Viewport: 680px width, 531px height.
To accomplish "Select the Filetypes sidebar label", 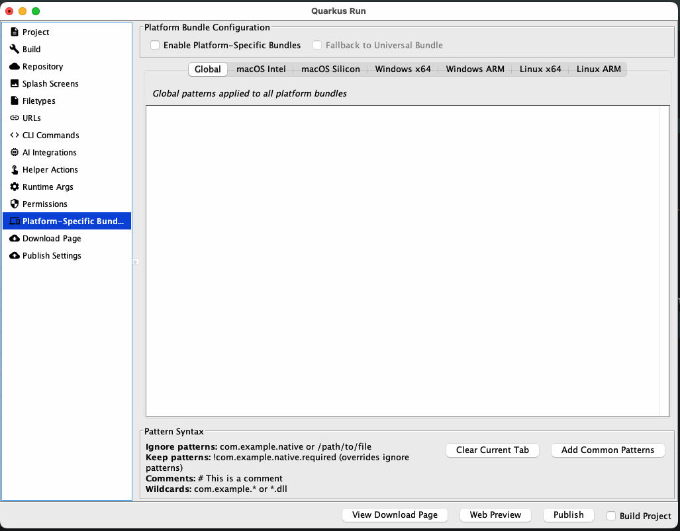I will [x=38, y=101].
